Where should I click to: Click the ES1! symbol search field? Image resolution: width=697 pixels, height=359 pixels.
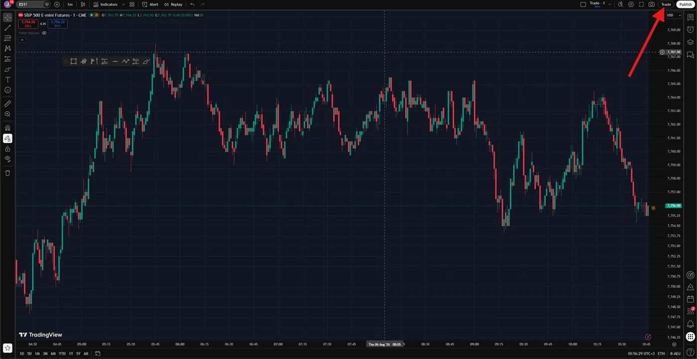point(33,4)
